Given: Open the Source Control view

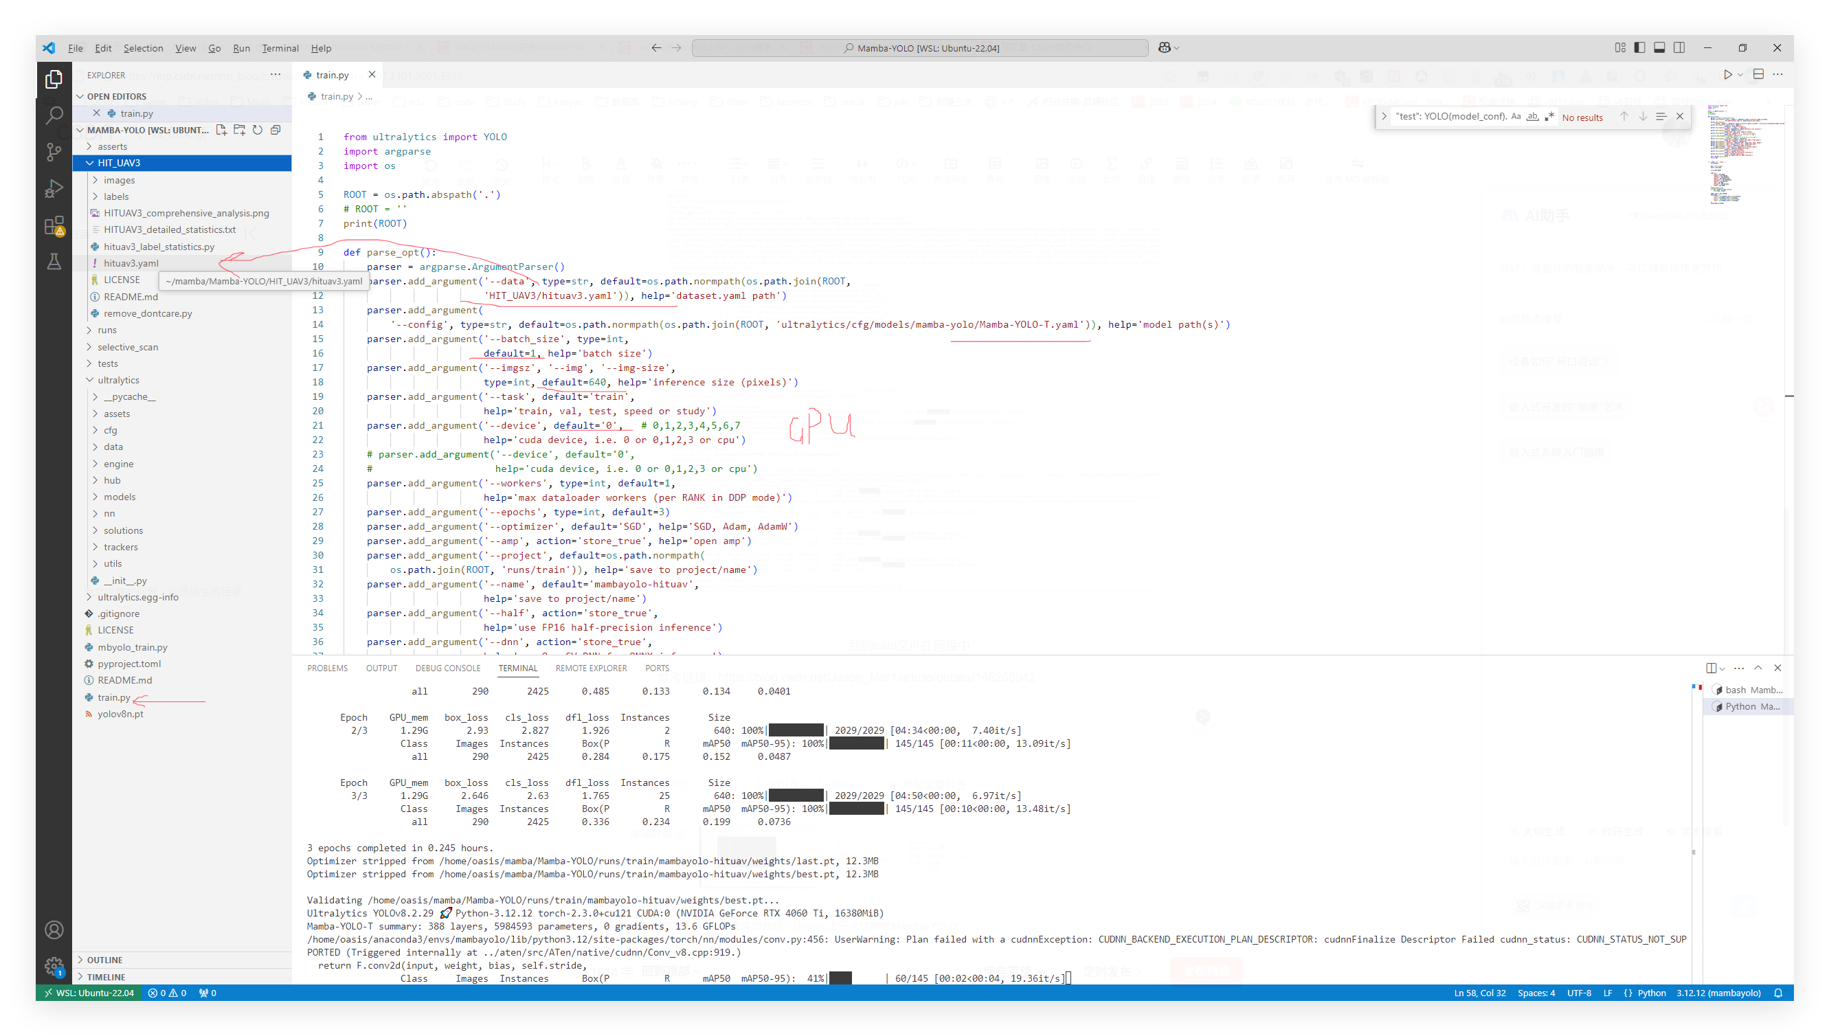Looking at the screenshot, I should pyautogui.click(x=54, y=151).
